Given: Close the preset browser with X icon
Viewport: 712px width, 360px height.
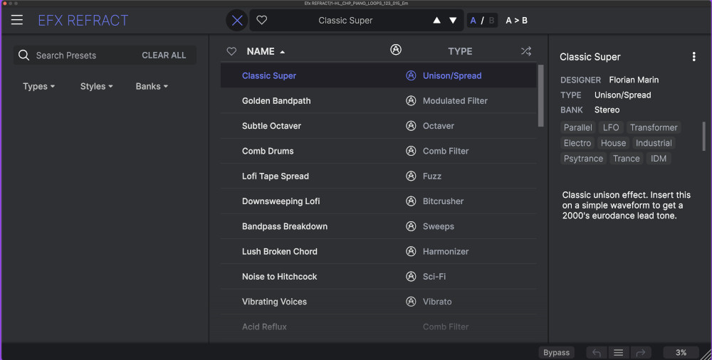Looking at the screenshot, I should [237, 21].
